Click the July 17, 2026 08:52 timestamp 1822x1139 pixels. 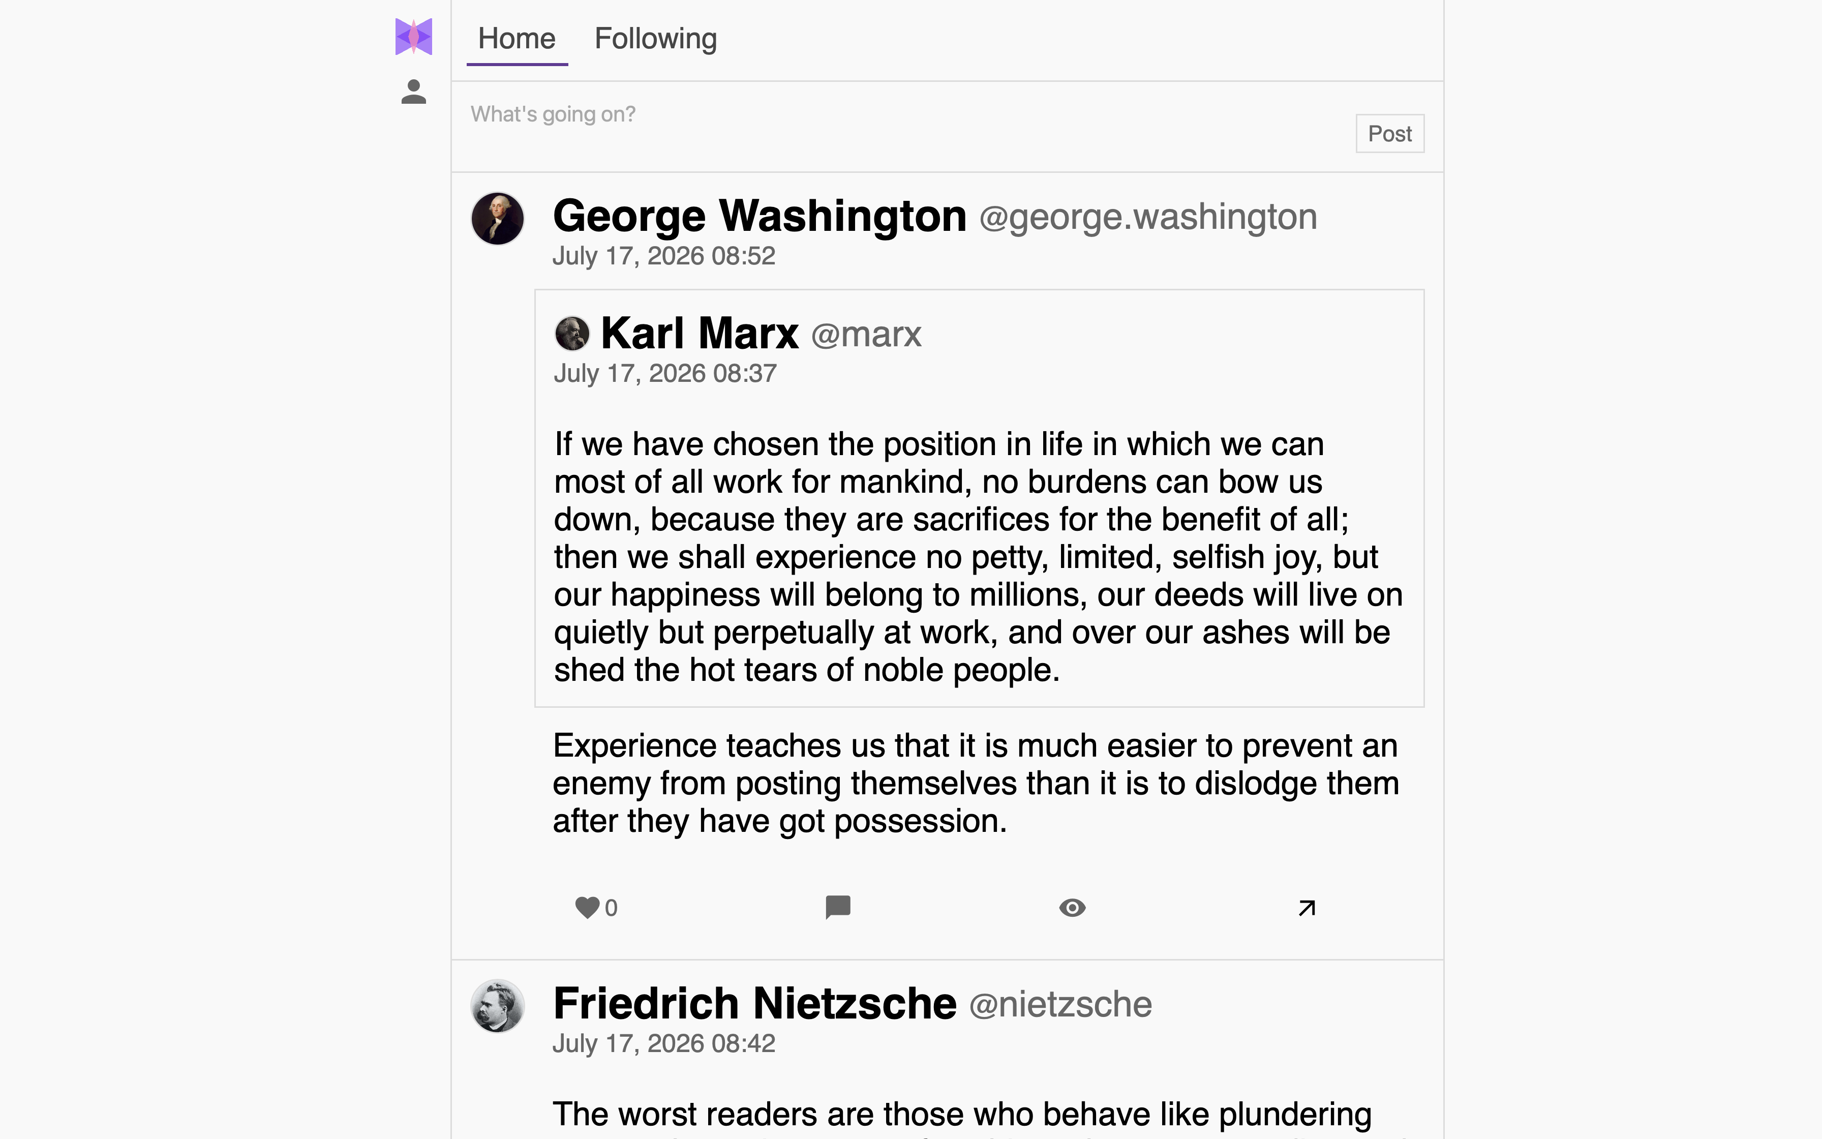[x=663, y=256]
